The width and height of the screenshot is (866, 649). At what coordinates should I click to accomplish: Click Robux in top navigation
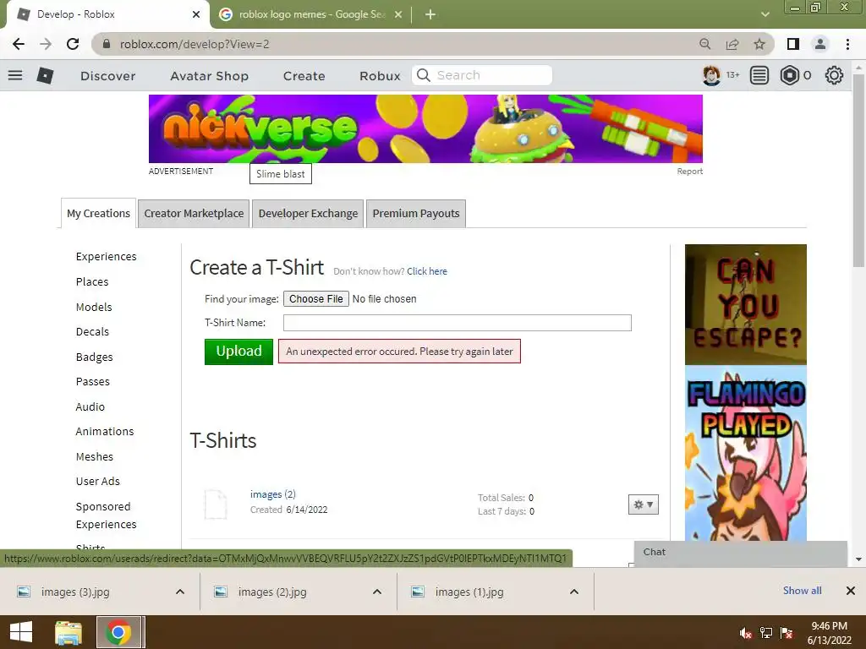(380, 75)
